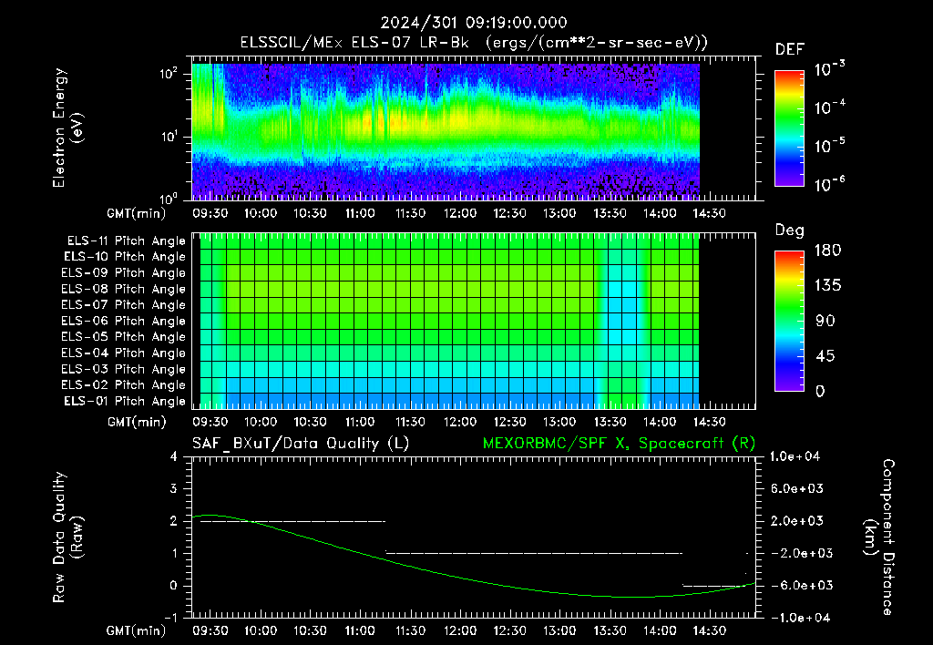Select the ELS-10 Pitch Angle row label
933x645 pixels.
tap(125, 257)
